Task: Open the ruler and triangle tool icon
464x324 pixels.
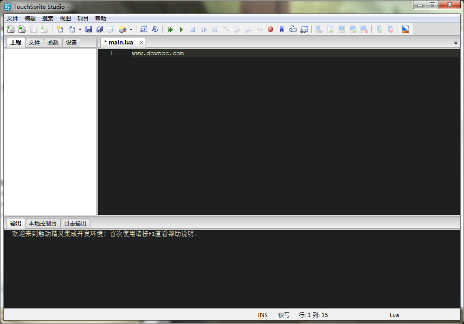Action: [x=406, y=29]
